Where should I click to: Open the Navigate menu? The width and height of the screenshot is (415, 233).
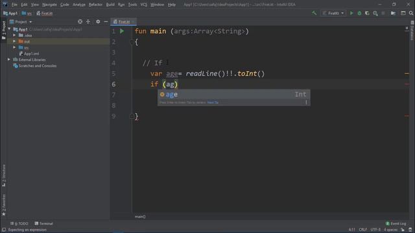(x=49, y=5)
